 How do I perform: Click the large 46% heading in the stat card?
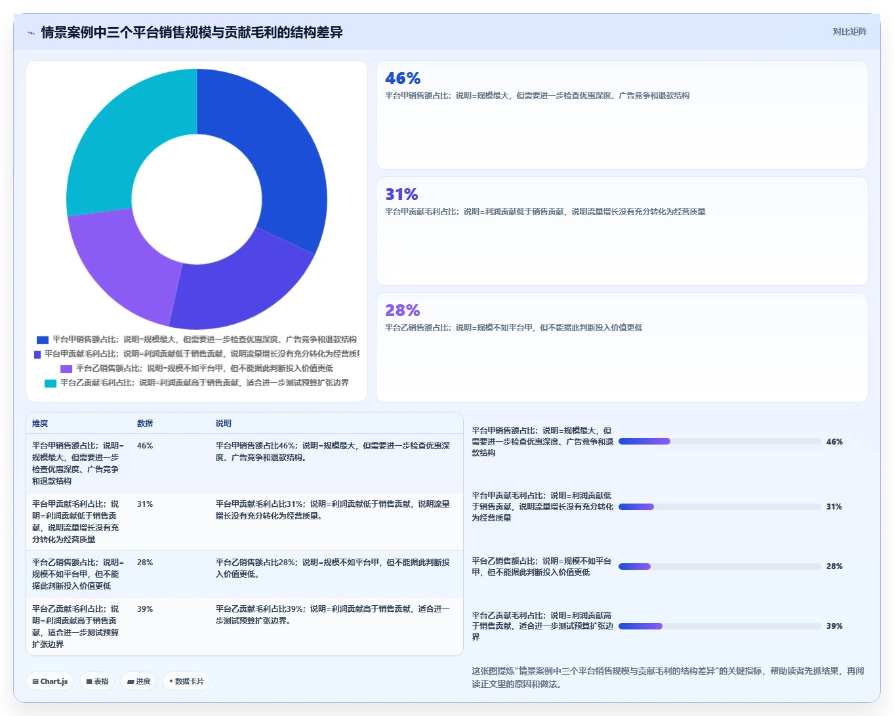403,79
